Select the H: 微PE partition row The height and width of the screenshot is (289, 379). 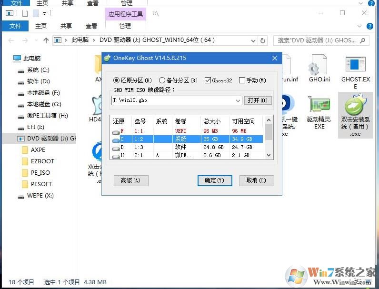coord(187,155)
